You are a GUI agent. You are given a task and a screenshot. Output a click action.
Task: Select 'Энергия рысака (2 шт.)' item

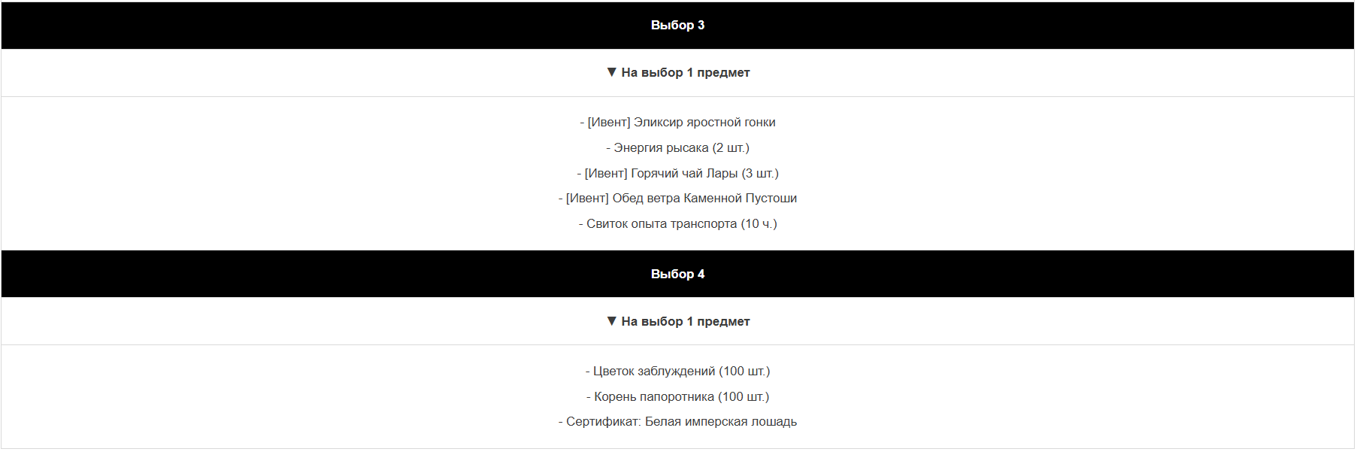[677, 147]
